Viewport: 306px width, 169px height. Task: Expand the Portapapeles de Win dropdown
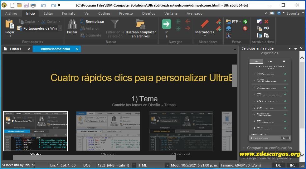point(60,28)
